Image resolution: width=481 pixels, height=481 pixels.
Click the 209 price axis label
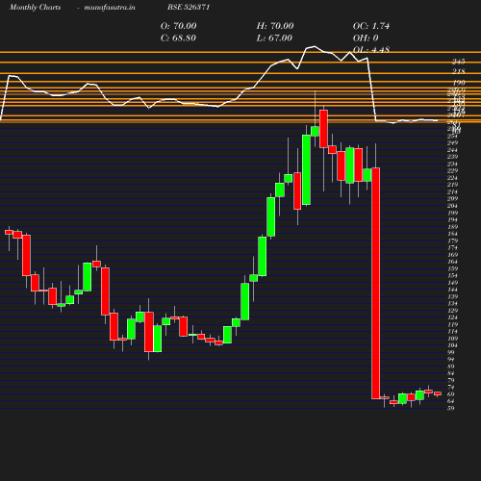[453, 198]
